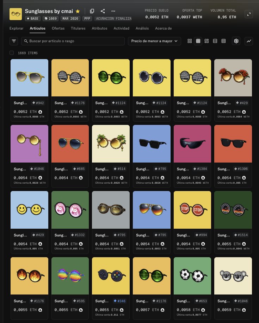Open the Acerca de tab
Image resolution: width=259 pixels, height=323 pixels.
(x=164, y=28)
